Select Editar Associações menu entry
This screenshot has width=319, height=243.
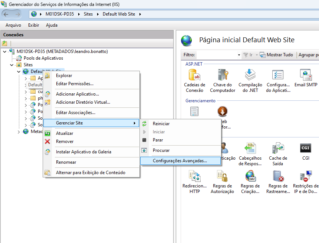pos(75,113)
